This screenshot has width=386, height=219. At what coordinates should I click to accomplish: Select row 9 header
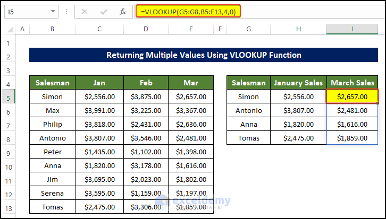click(x=9, y=152)
